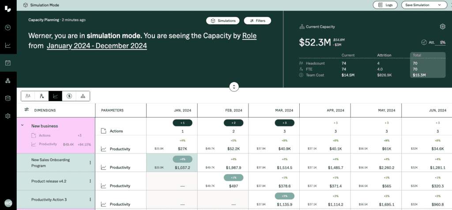Open settings gear in left sidebar

pyautogui.click(x=8, y=116)
